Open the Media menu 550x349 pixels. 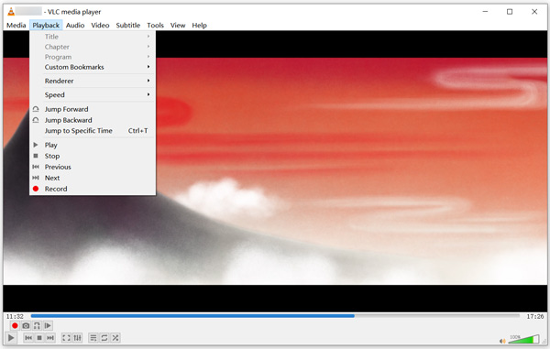[16, 26]
